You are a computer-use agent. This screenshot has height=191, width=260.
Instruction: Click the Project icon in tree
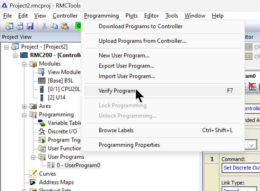[x=15, y=47]
